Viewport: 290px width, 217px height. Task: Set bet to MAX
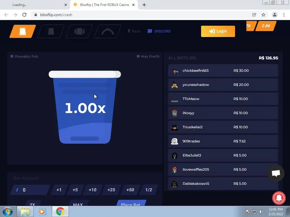coord(78,203)
